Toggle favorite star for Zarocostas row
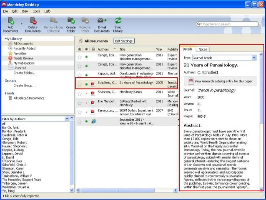Image resolution: width=266 pixels, height=200 pixels. coord(80,112)
